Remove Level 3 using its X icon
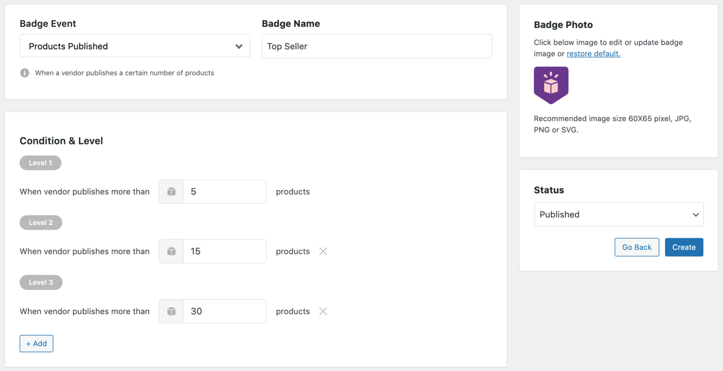723x371 pixels. [323, 311]
